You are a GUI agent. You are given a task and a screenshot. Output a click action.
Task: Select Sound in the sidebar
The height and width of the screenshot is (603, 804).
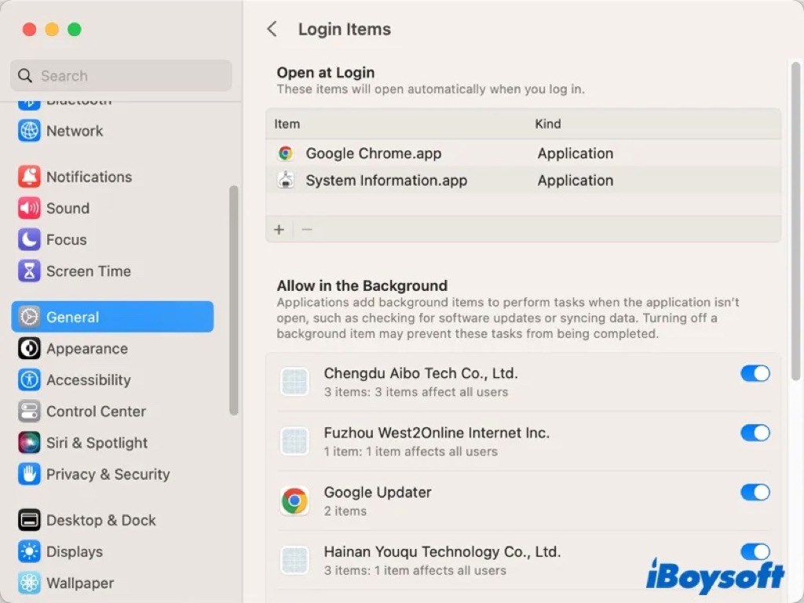(68, 209)
